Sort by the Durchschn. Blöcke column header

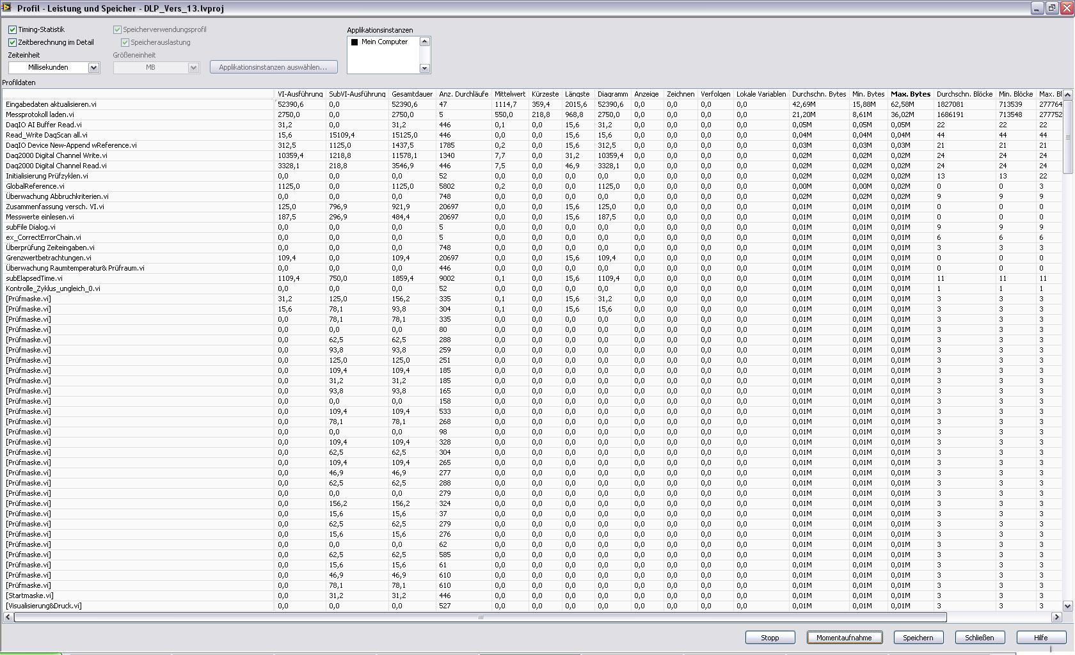pyautogui.click(x=964, y=94)
